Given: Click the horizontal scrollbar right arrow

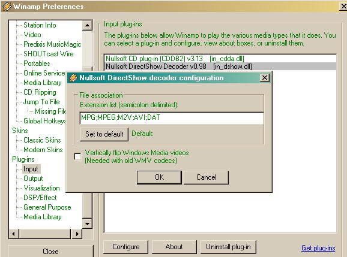Looking at the screenshot, I should 77,234.
